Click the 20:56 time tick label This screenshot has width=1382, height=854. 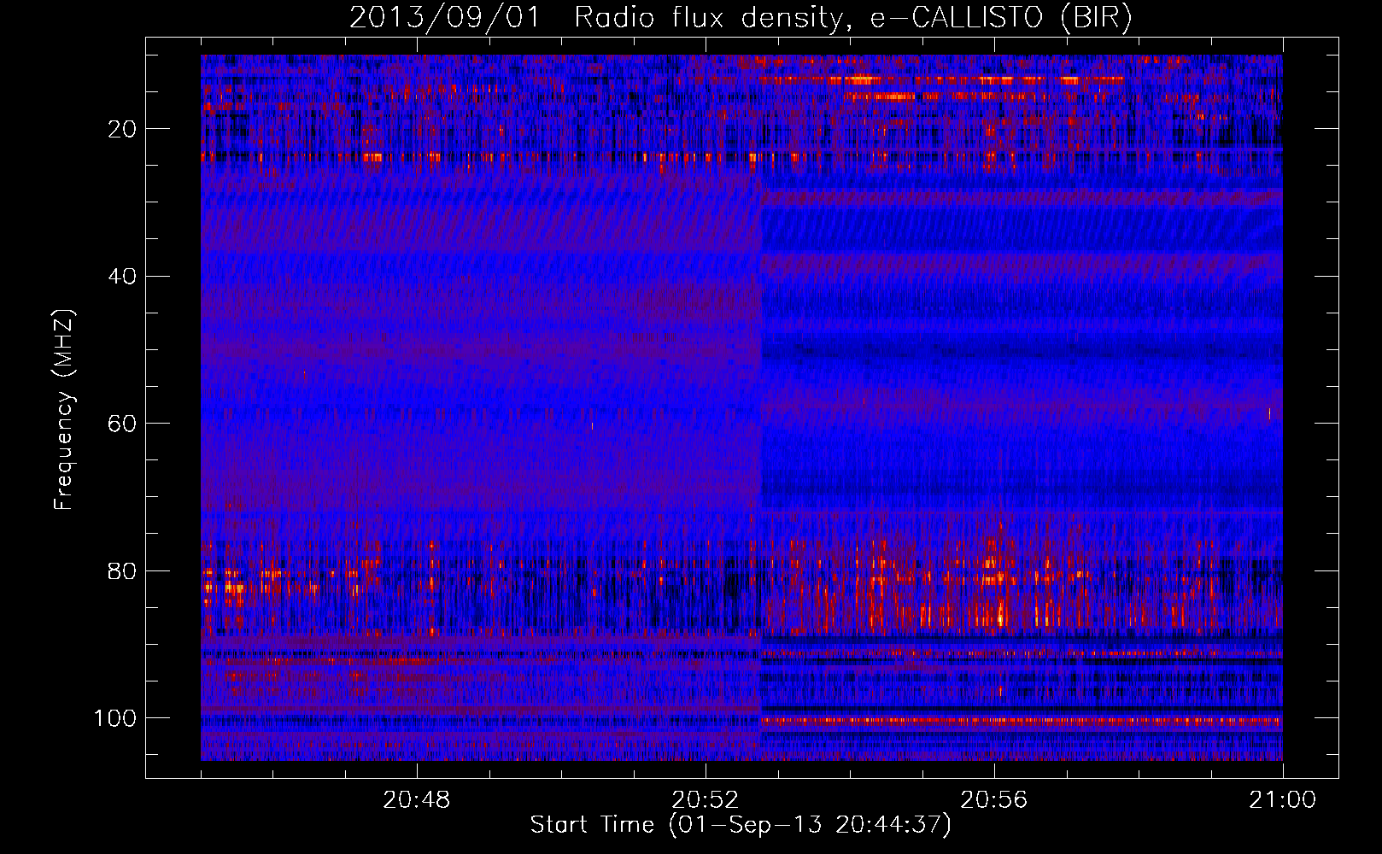993,800
